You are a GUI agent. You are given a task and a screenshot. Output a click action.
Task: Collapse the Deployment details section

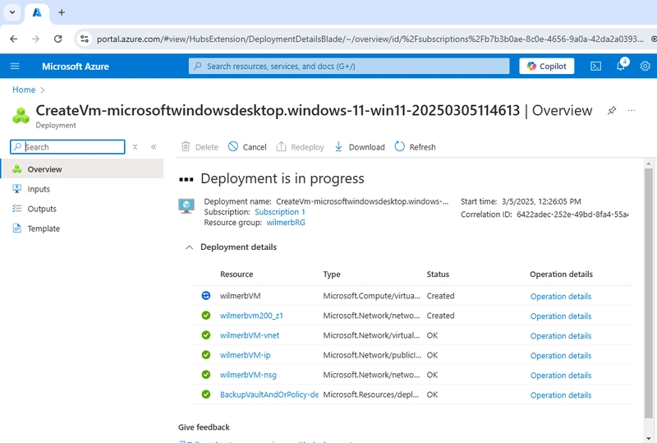click(190, 247)
